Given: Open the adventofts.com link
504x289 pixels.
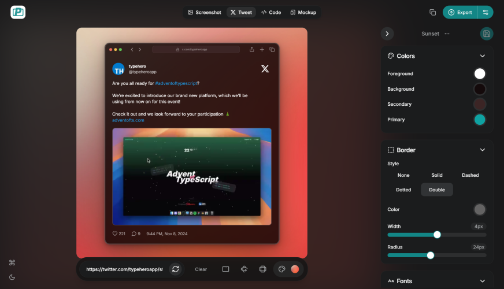Looking at the screenshot, I should coord(128,120).
